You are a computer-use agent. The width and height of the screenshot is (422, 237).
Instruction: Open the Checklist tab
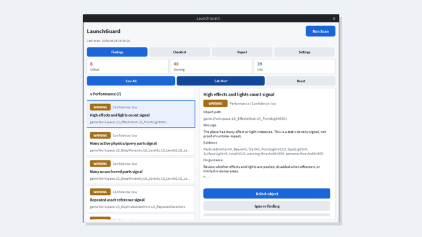pos(180,52)
